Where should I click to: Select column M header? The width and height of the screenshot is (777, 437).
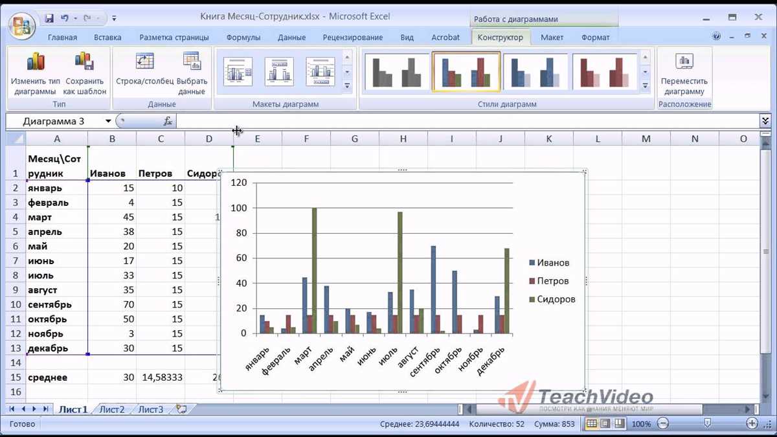point(646,139)
